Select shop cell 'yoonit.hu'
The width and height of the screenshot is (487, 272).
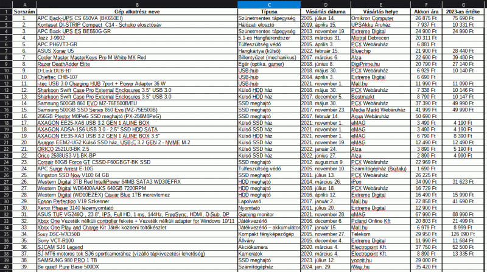[x=380, y=260]
